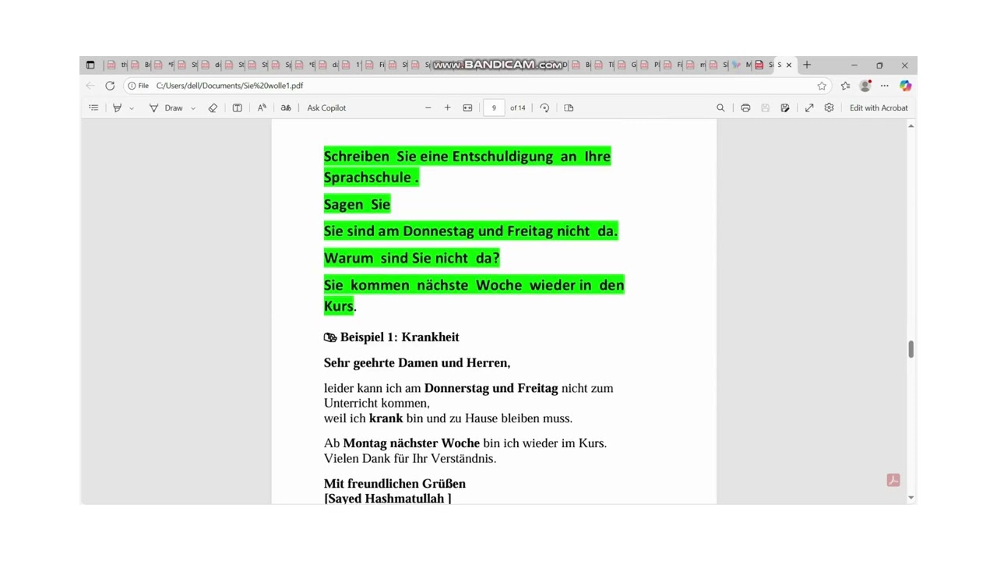997x561 pixels.
Task: Switch page view layout
Action: [x=569, y=108]
